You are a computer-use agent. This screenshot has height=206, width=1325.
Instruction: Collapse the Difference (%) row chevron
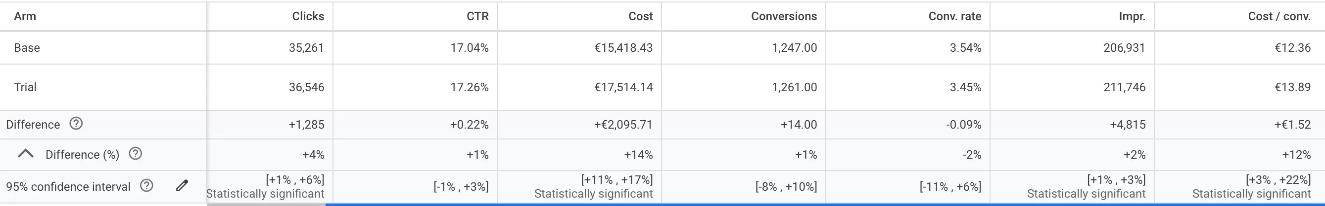click(26, 154)
